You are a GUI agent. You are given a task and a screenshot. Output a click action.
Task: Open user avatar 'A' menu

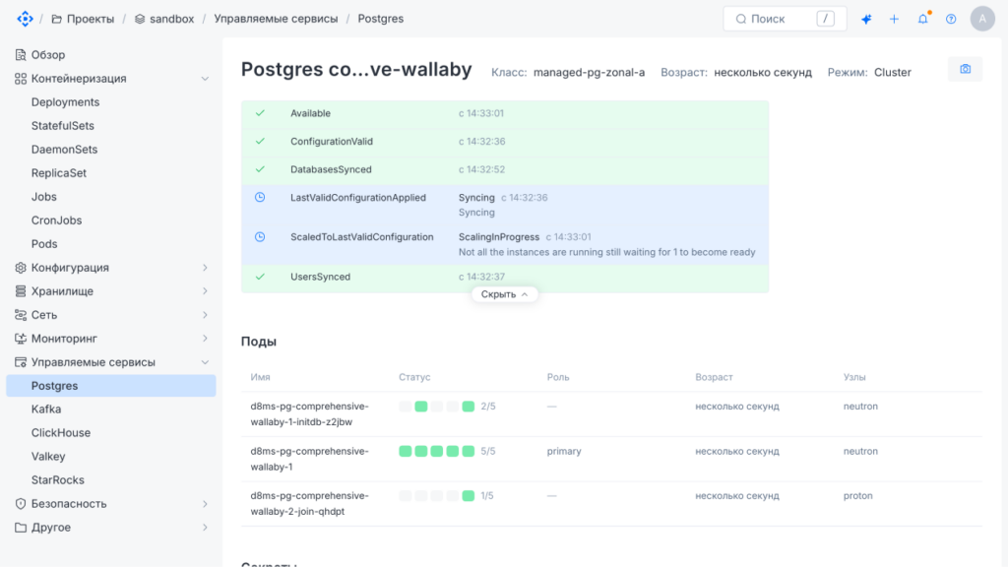(982, 20)
